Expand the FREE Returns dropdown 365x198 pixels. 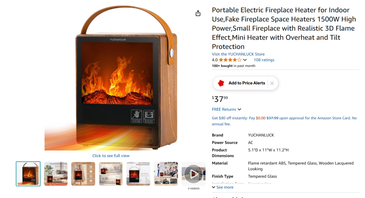tap(226, 109)
